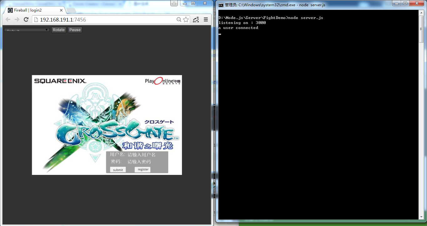Click the cmd window scrollbar thumb

[x=421, y=29]
